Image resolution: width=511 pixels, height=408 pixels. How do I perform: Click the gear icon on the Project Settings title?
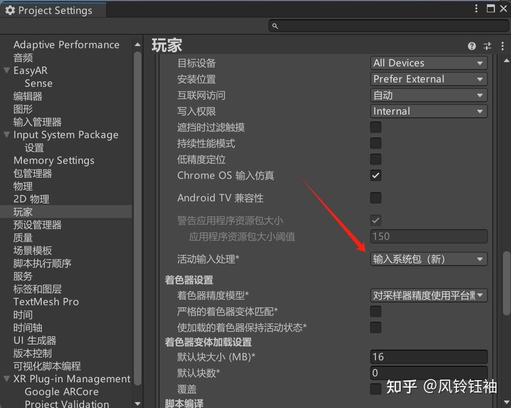pos(9,9)
